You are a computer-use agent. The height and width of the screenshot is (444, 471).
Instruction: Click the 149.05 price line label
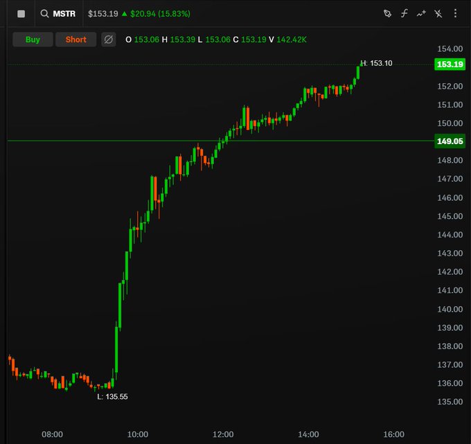[x=450, y=141]
